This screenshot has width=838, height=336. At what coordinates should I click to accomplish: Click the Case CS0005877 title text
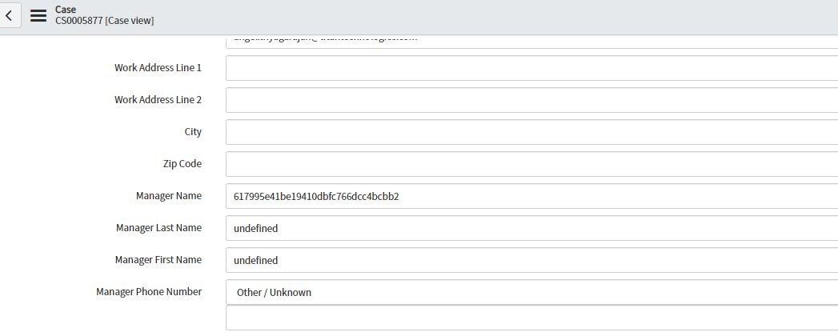pos(104,15)
